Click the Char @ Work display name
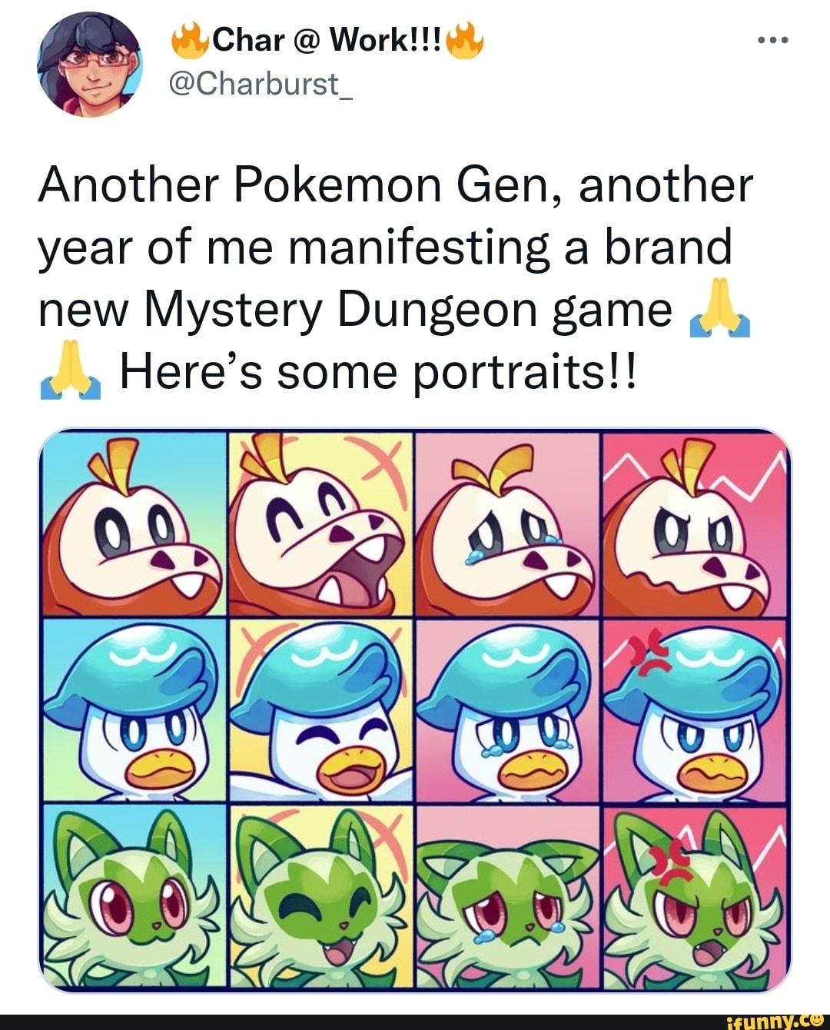This screenshot has width=830, height=1030. tap(323, 40)
